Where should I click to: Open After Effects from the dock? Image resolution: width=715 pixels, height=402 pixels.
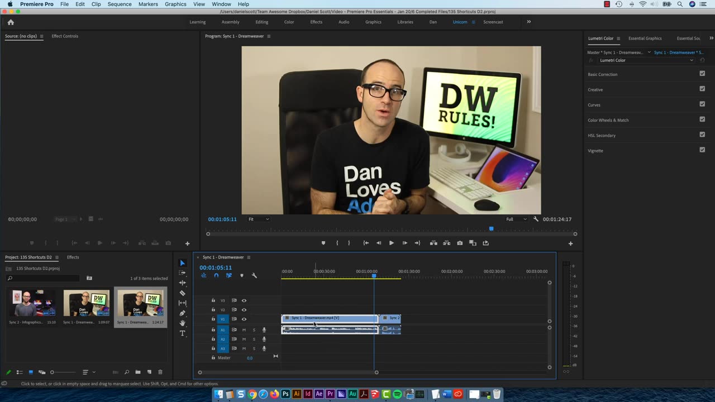click(x=319, y=394)
